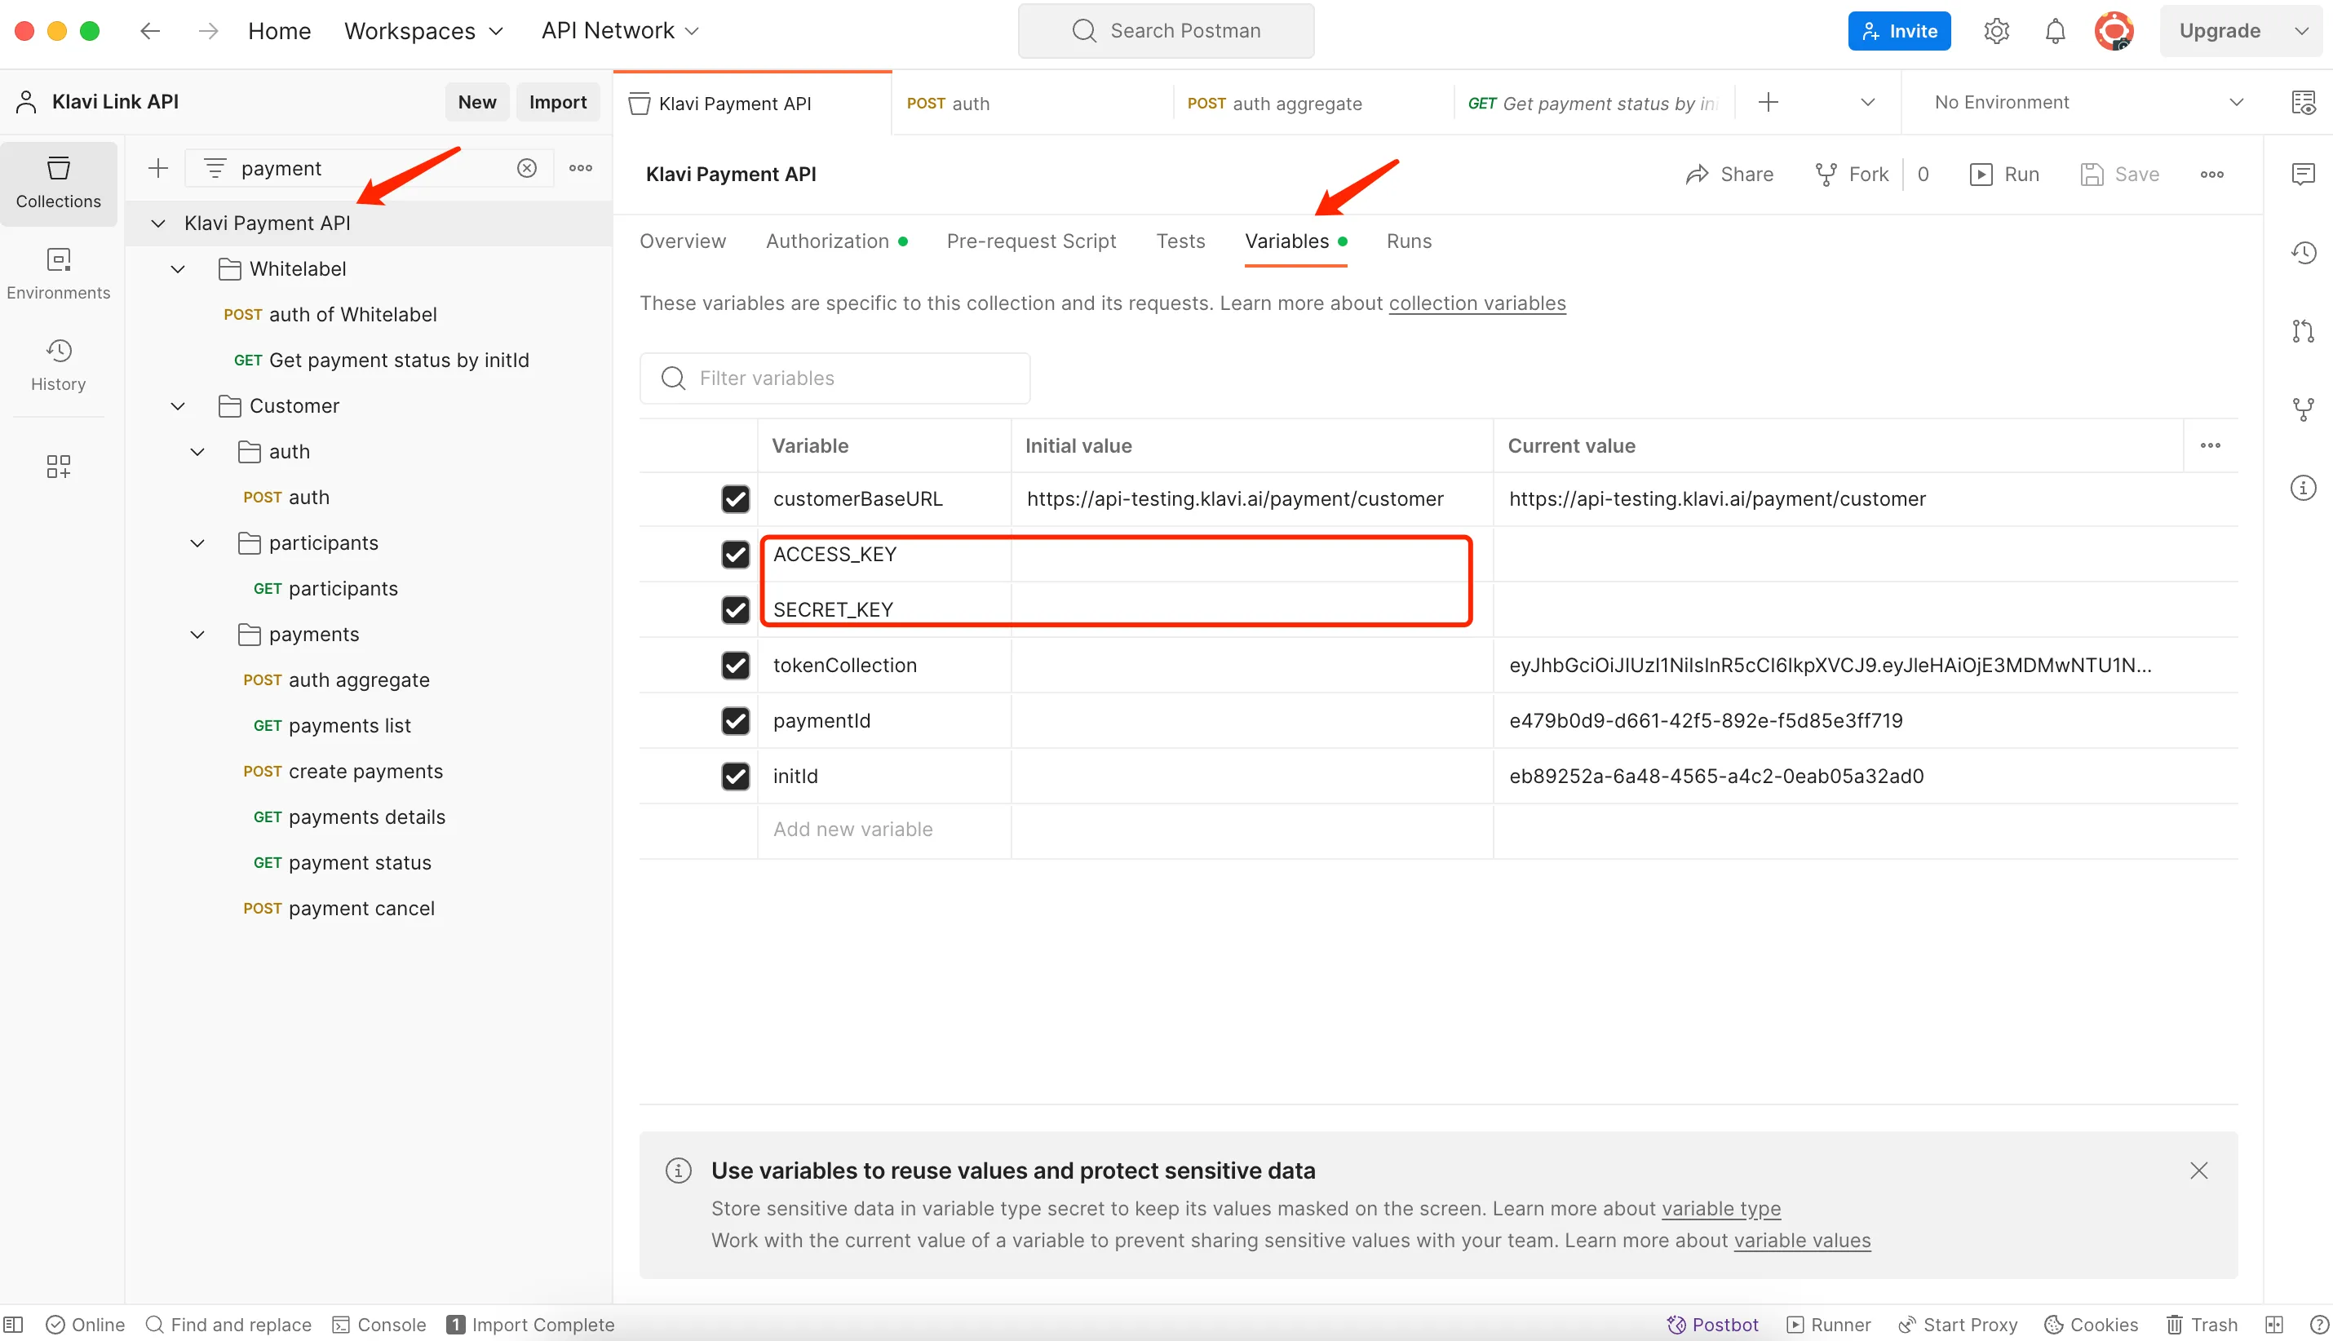The width and height of the screenshot is (2333, 1341).
Task: Toggle the two-pane layout icon in status bar
Action: pyautogui.click(x=2273, y=1325)
